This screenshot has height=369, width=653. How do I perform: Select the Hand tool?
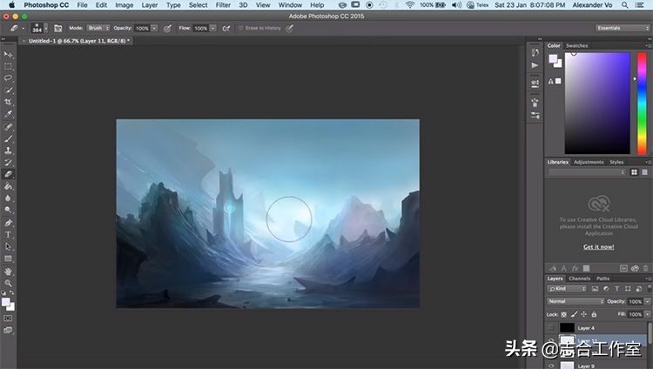coord(9,272)
